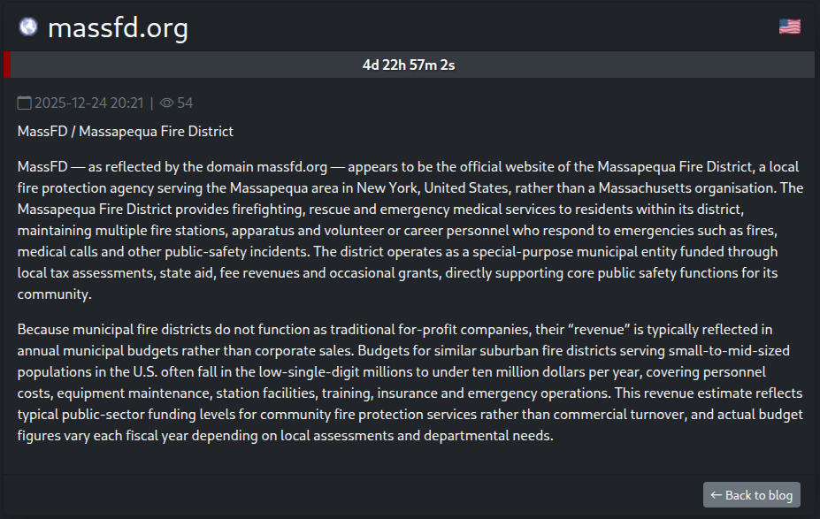Click "massfd.org" inside the first paragraph
820x519 pixels.
click(293, 166)
